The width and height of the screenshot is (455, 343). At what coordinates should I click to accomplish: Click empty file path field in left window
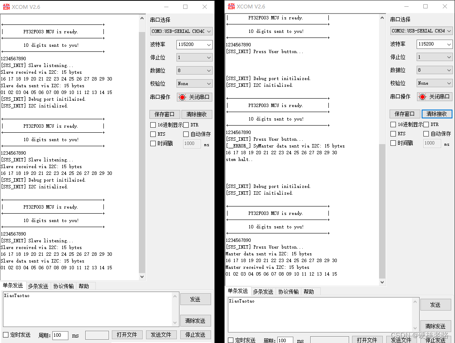click(97, 335)
